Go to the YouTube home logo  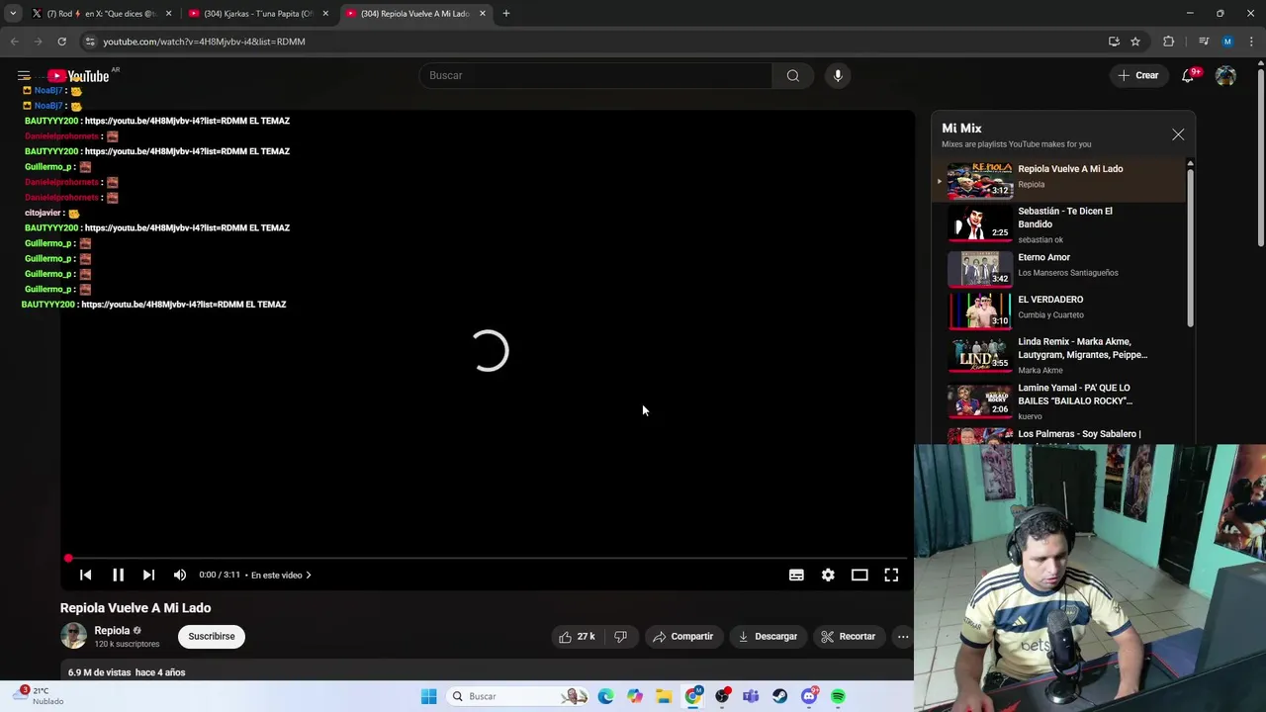pyautogui.click(x=78, y=76)
